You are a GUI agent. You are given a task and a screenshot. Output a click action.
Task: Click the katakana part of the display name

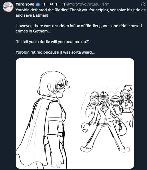[53, 4]
